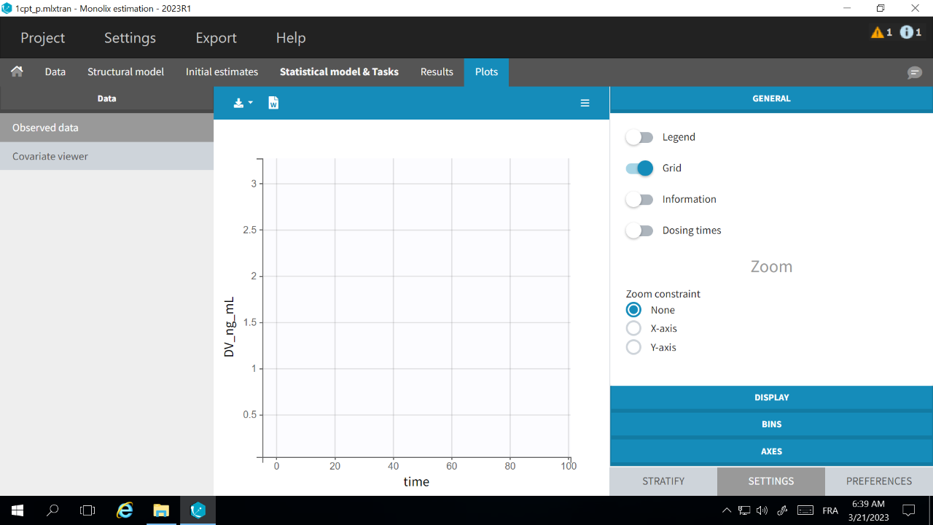The height and width of the screenshot is (525, 933).
Task: Switch to the STRATIFY panel
Action: 663,481
